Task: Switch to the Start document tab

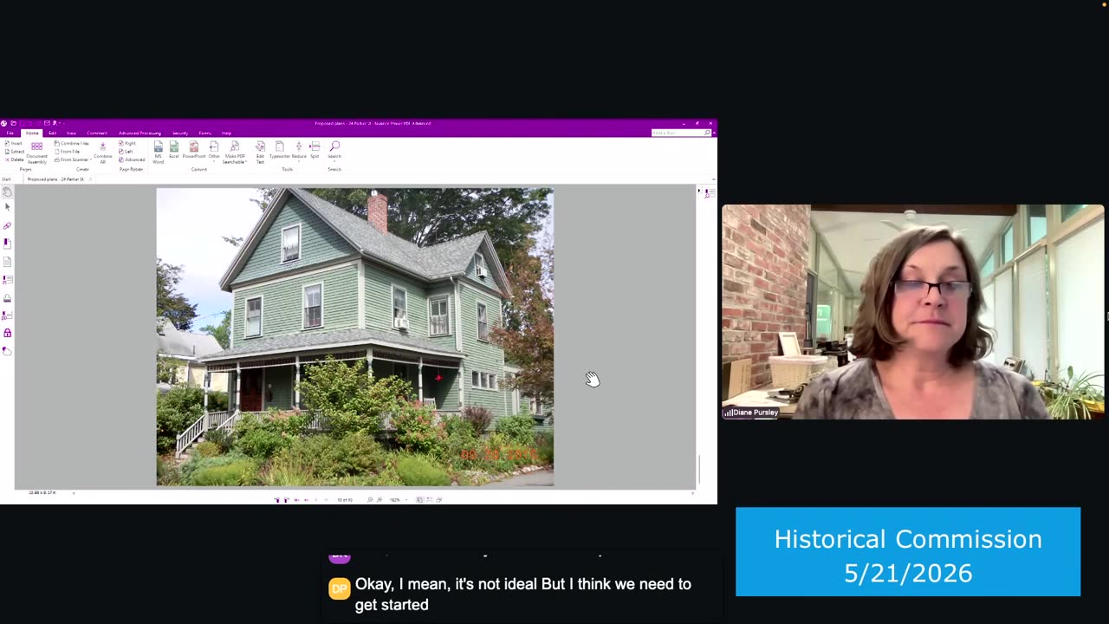Action: (x=7, y=179)
